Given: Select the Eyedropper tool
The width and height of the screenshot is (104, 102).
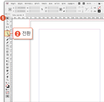Looking at the screenshot, I should tap(7, 74).
